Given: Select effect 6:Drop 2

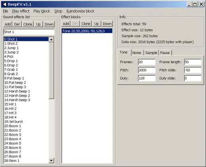Looking at the screenshot, I should pos(26,65).
